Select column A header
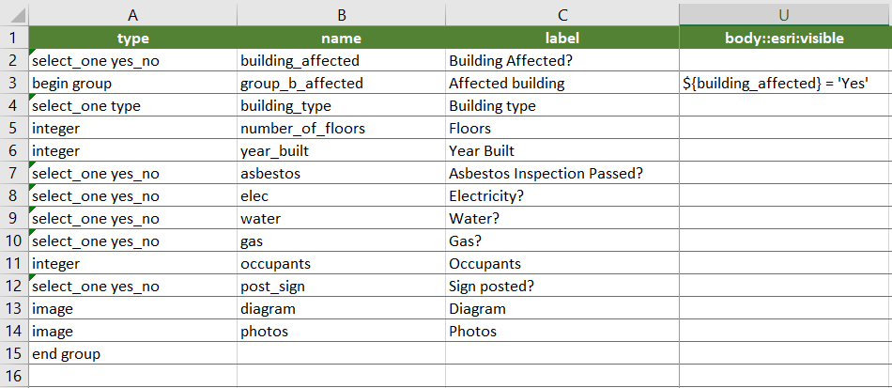The height and width of the screenshot is (388, 892). (132, 14)
